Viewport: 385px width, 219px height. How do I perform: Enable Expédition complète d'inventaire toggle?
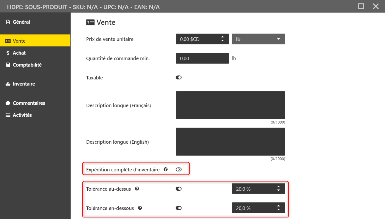(x=178, y=169)
